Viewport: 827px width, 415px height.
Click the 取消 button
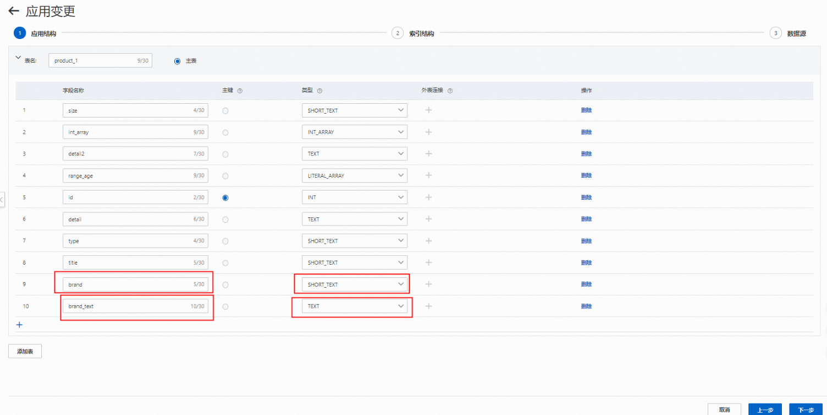(725, 410)
